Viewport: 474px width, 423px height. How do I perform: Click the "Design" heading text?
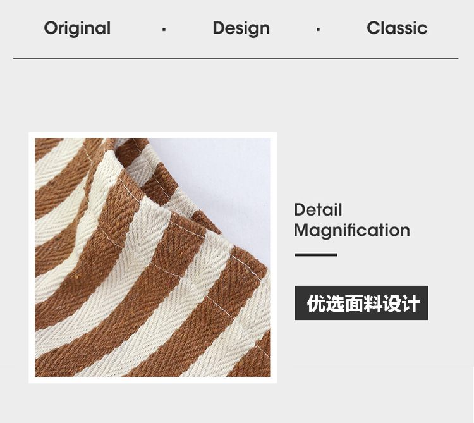click(241, 28)
